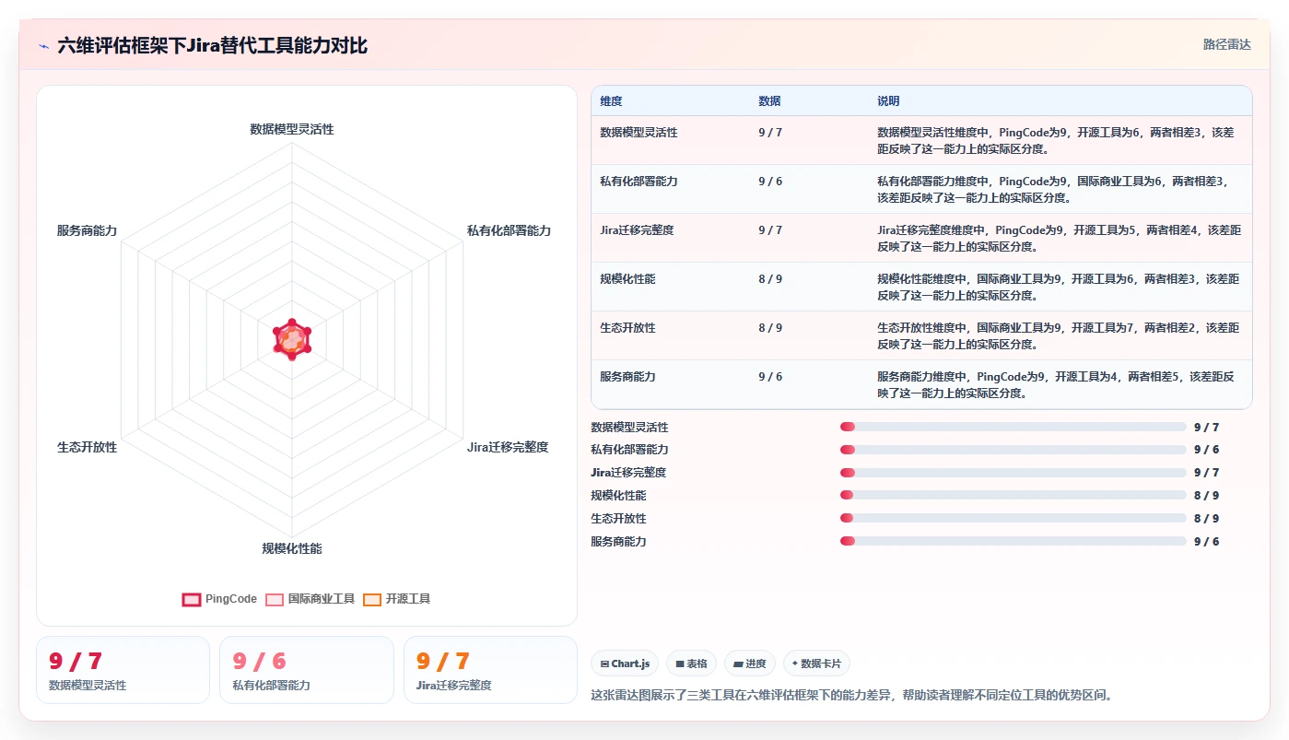Click the radar axis label 私有化部署能力
The width and height of the screenshot is (1289, 740).
pos(509,230)
